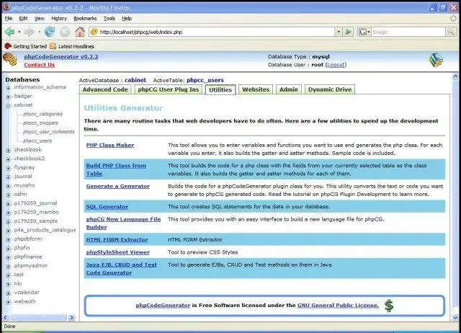Expand the information_schema database node
This screenshot has width=461, height=333.
(x=8, y=88)
